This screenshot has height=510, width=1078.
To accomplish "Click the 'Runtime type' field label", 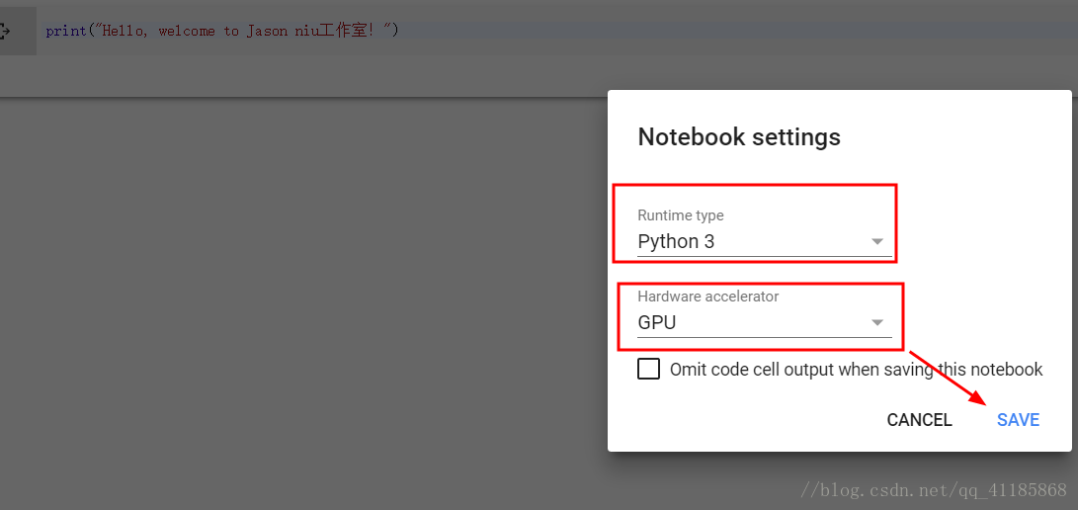I will pyautogui.click(x=681, y=215).
